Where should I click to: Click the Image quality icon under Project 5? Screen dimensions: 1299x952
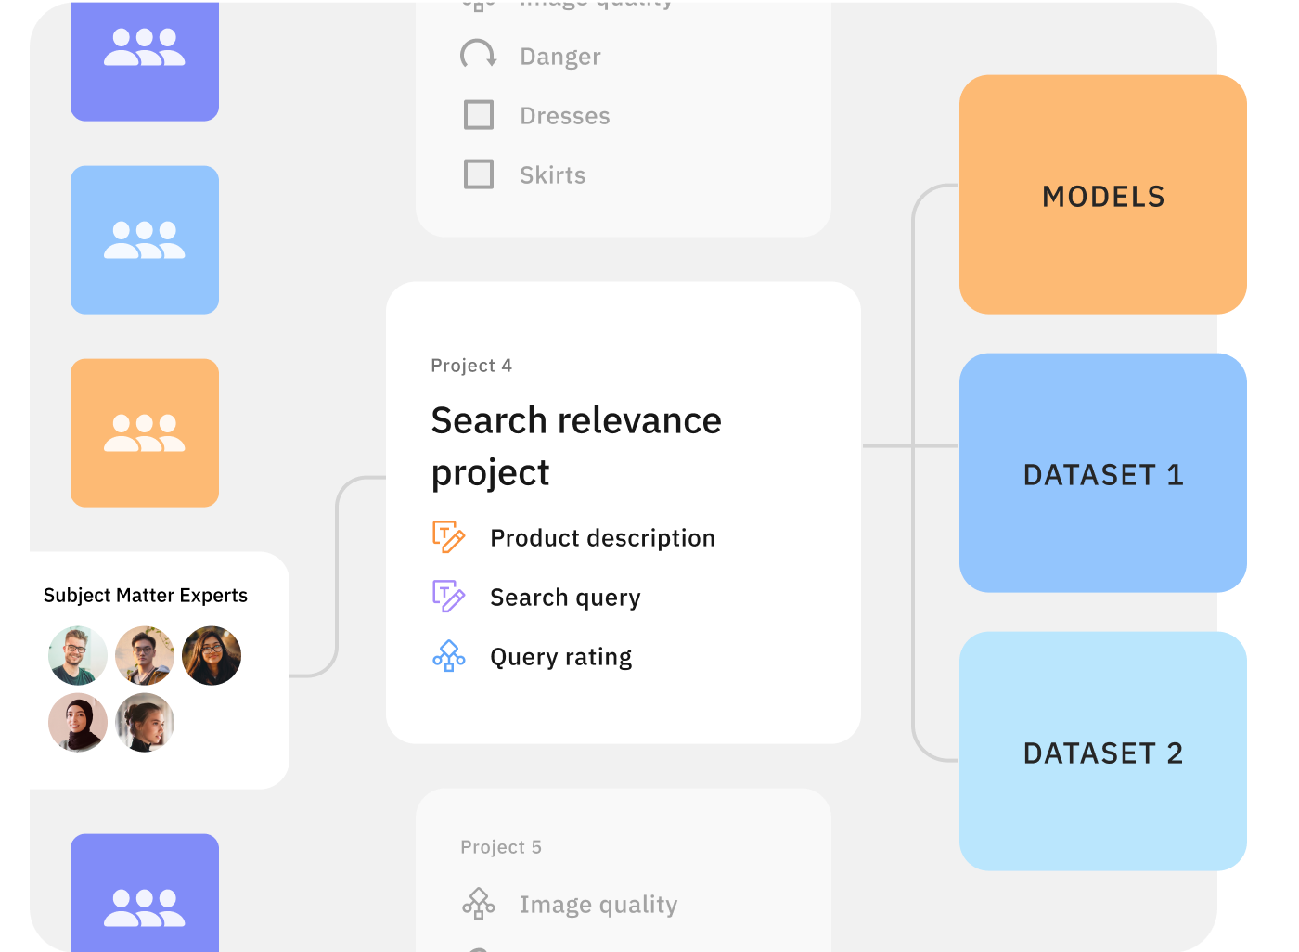point(478,902)
